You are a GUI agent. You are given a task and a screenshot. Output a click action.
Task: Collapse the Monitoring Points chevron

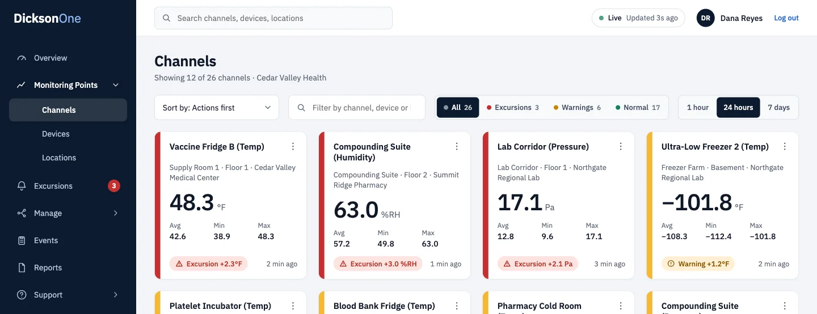(116, 85)
